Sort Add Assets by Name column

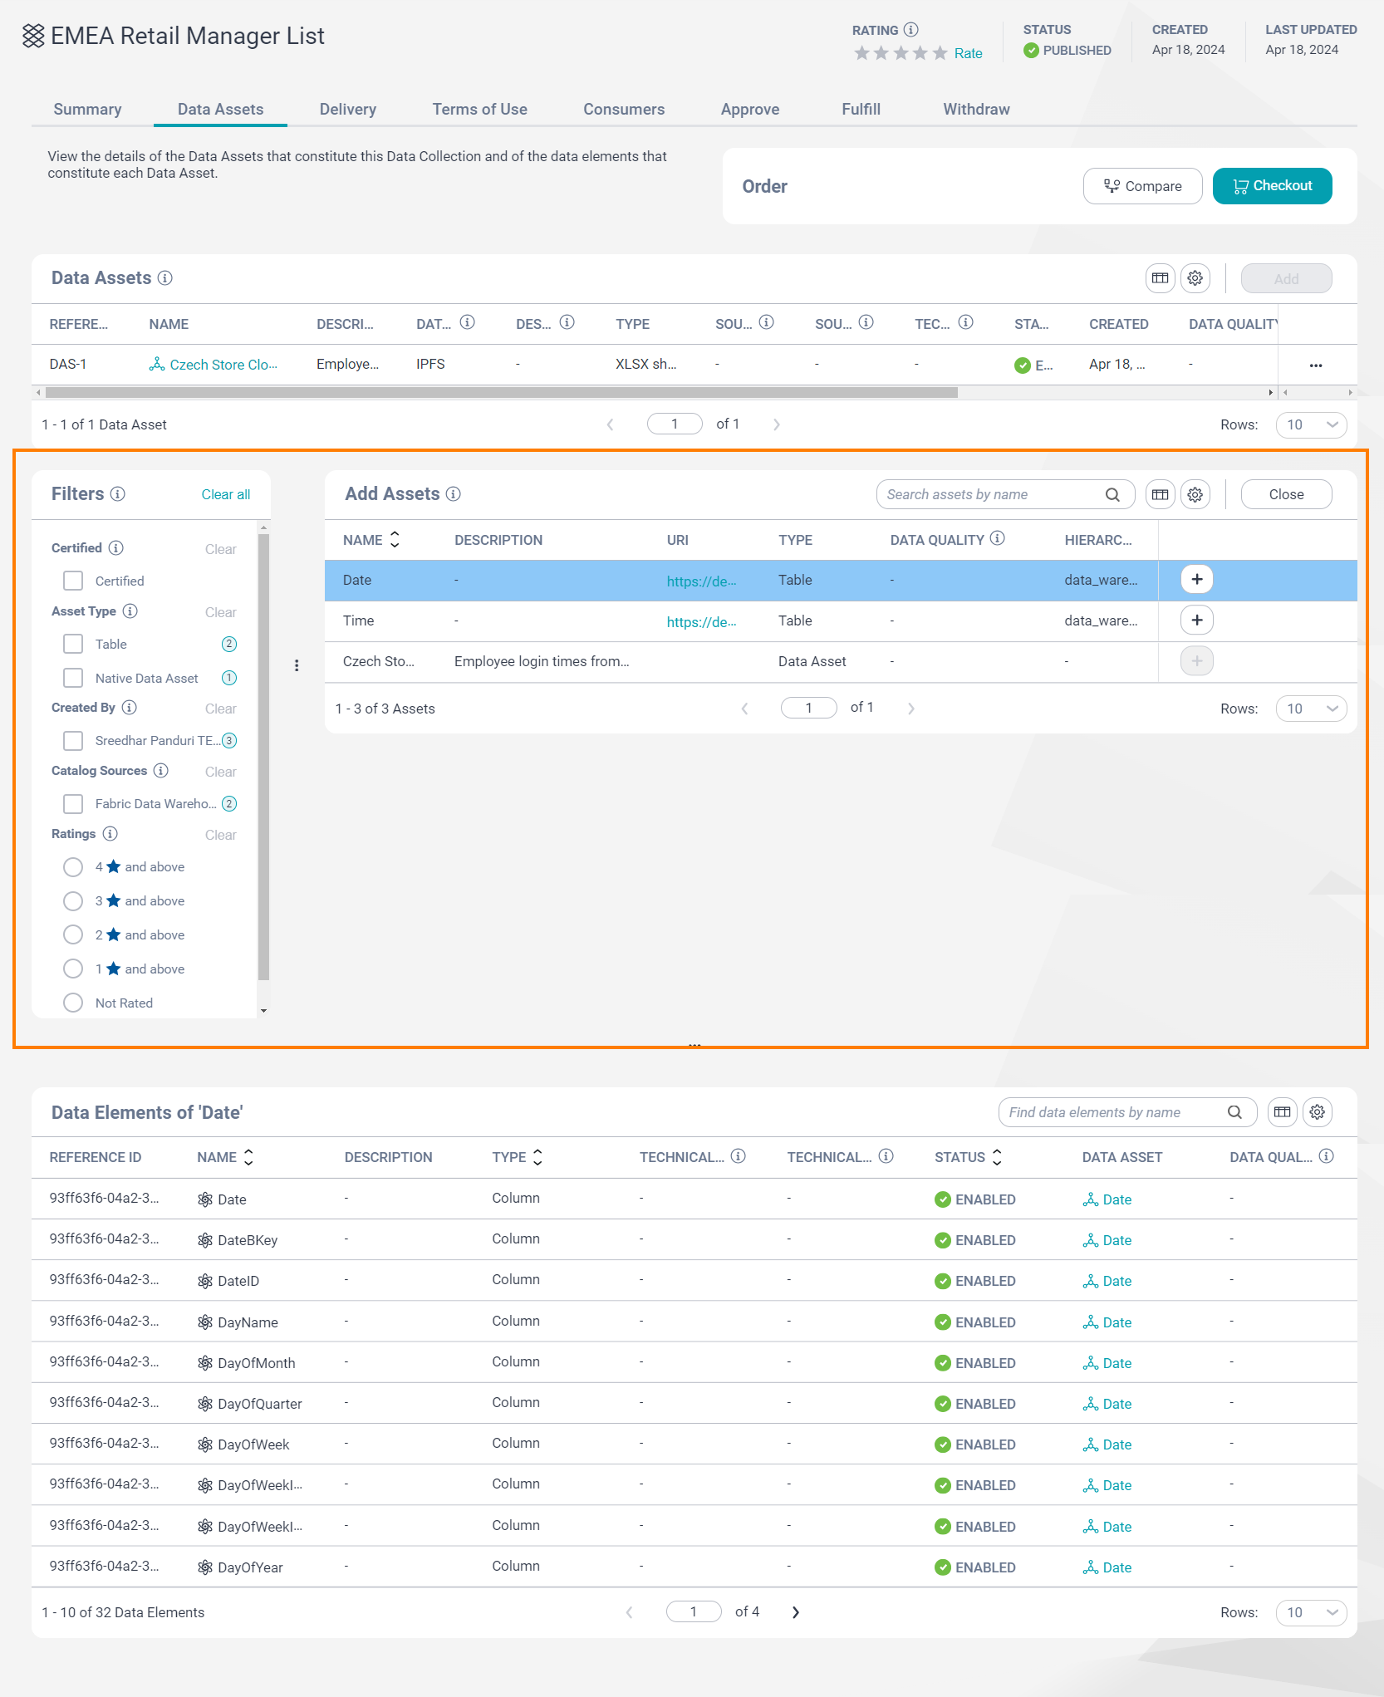(395, 540)
